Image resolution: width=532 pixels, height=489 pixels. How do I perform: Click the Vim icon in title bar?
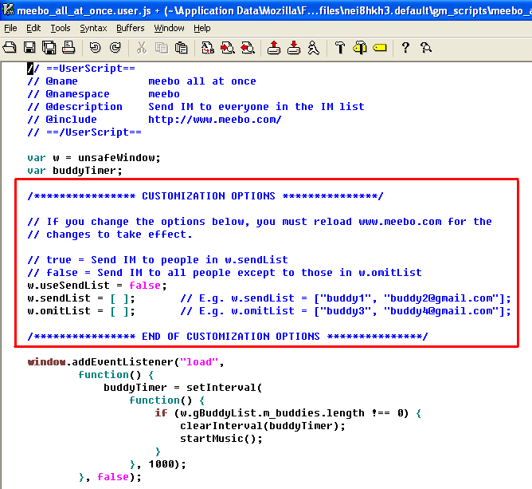click(7, 10)
